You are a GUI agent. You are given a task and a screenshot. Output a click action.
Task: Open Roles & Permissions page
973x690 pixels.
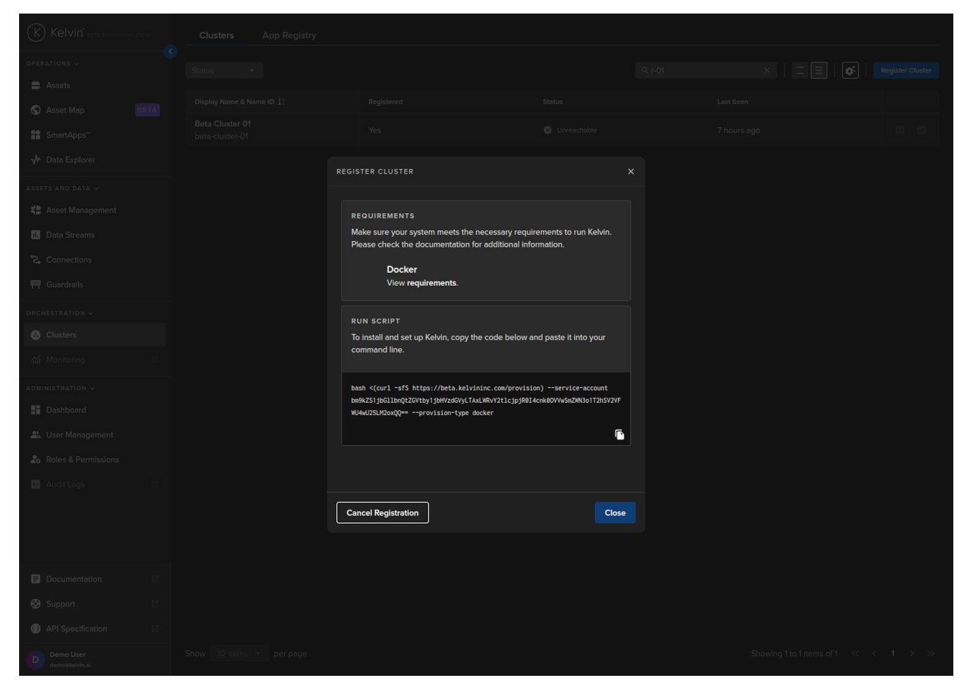coord(82,460)
